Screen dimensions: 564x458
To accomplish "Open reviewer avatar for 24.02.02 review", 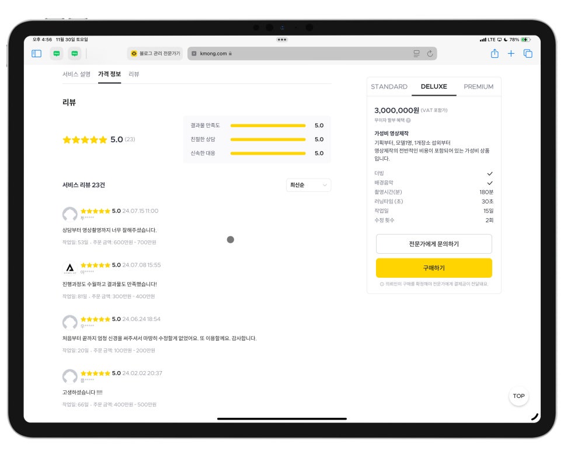I will tap(70, 376).
